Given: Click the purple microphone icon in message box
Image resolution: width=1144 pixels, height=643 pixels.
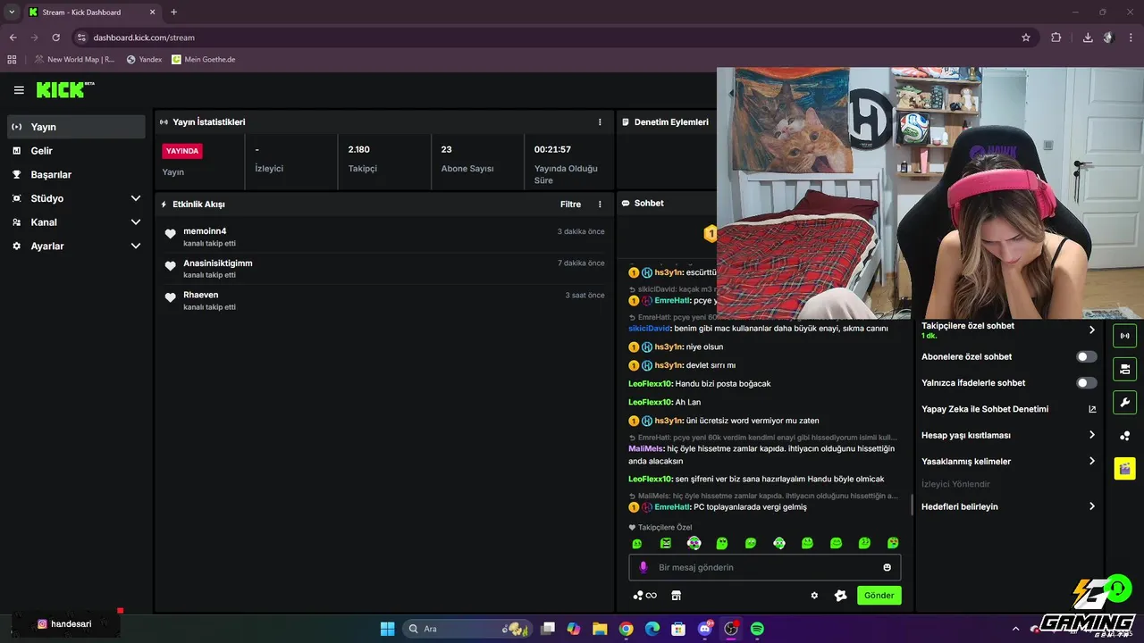Looking at the screenshot, I should (643, 567).
